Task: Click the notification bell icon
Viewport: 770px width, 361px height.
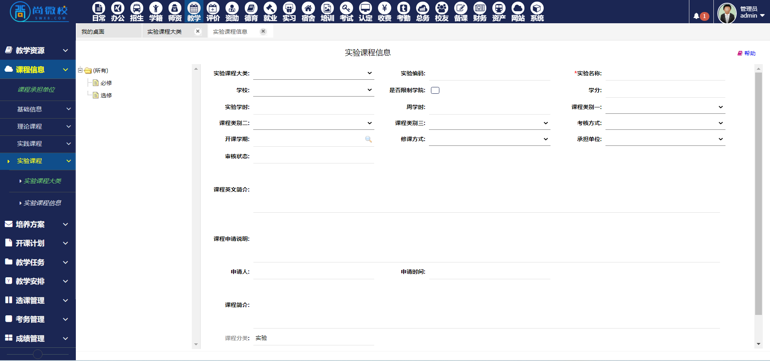Action: 696,16
